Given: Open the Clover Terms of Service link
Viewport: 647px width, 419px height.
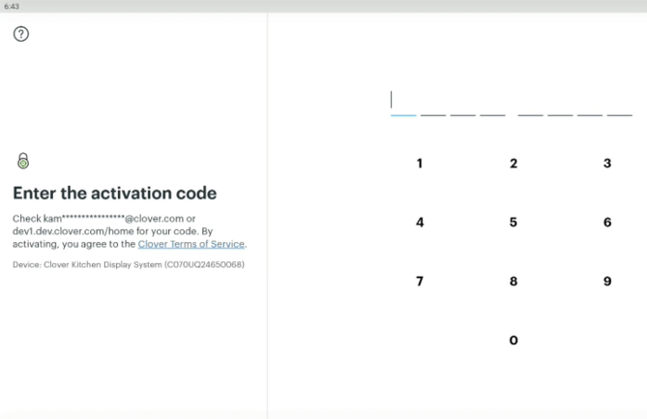Looking at the screenshot, I should (x=191, y=245).
